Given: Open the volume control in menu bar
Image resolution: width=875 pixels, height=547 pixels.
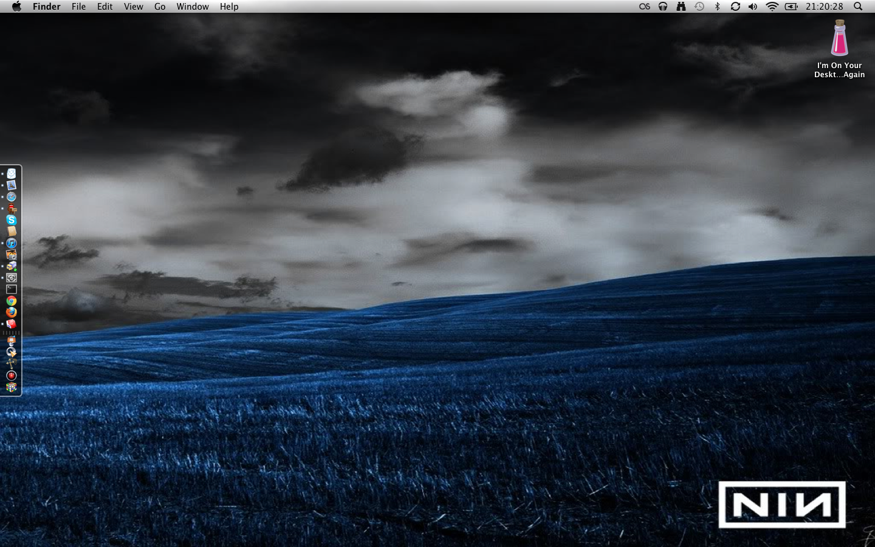Looking at the screenshot, I should pos(753,7).
